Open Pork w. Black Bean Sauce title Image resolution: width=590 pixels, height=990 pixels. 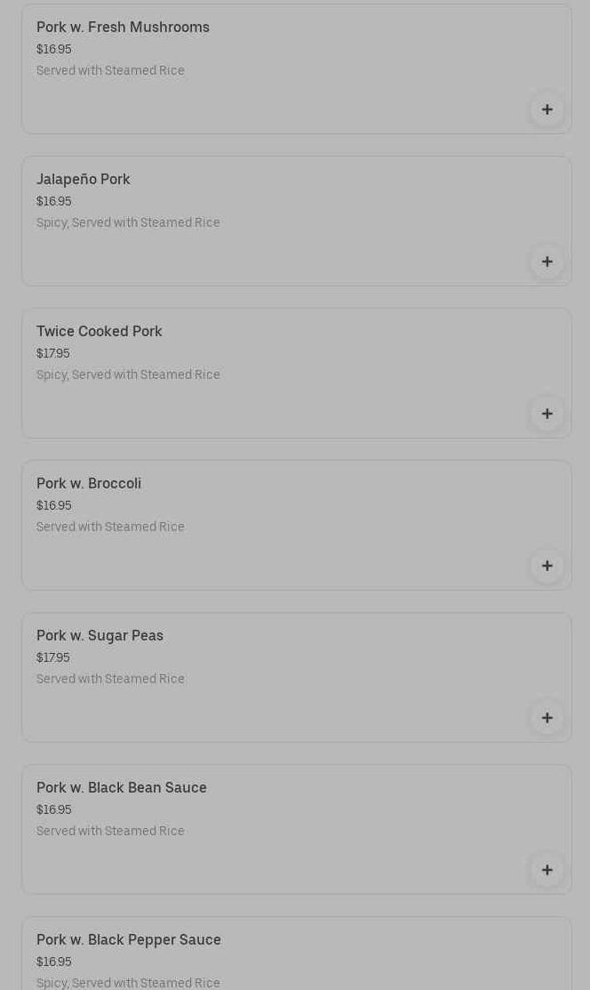click(x=122, y=788)
